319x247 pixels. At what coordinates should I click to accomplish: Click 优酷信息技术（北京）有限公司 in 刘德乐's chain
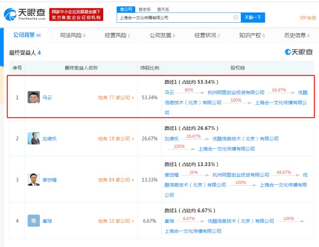pos(245,139)
